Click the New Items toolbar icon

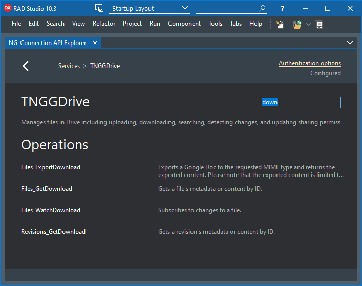[280, 24]
